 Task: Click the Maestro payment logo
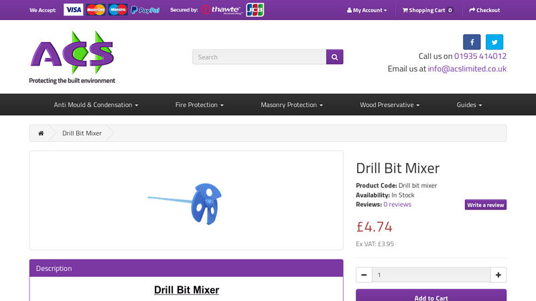pyautogui.click(x=118, y=10)
